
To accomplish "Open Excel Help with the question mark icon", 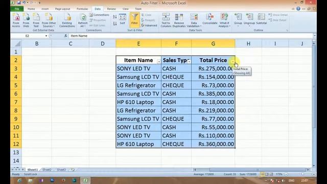I will (298, 9).
